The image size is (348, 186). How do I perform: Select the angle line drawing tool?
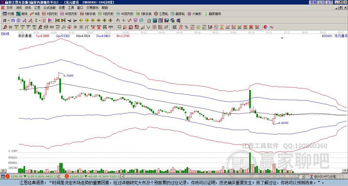[142, 27]
